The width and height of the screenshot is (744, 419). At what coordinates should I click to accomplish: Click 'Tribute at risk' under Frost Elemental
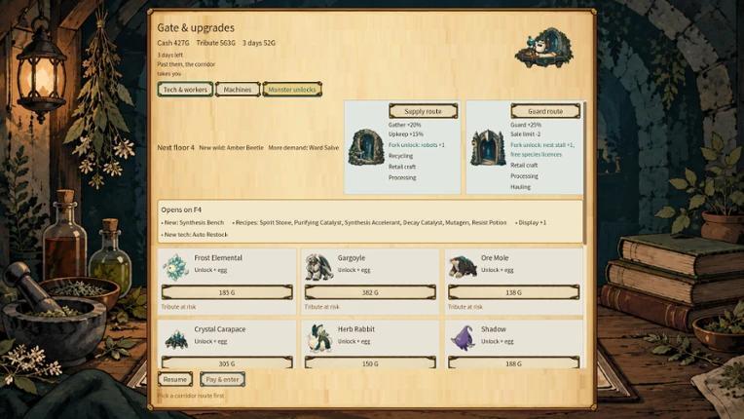point(178,307)
